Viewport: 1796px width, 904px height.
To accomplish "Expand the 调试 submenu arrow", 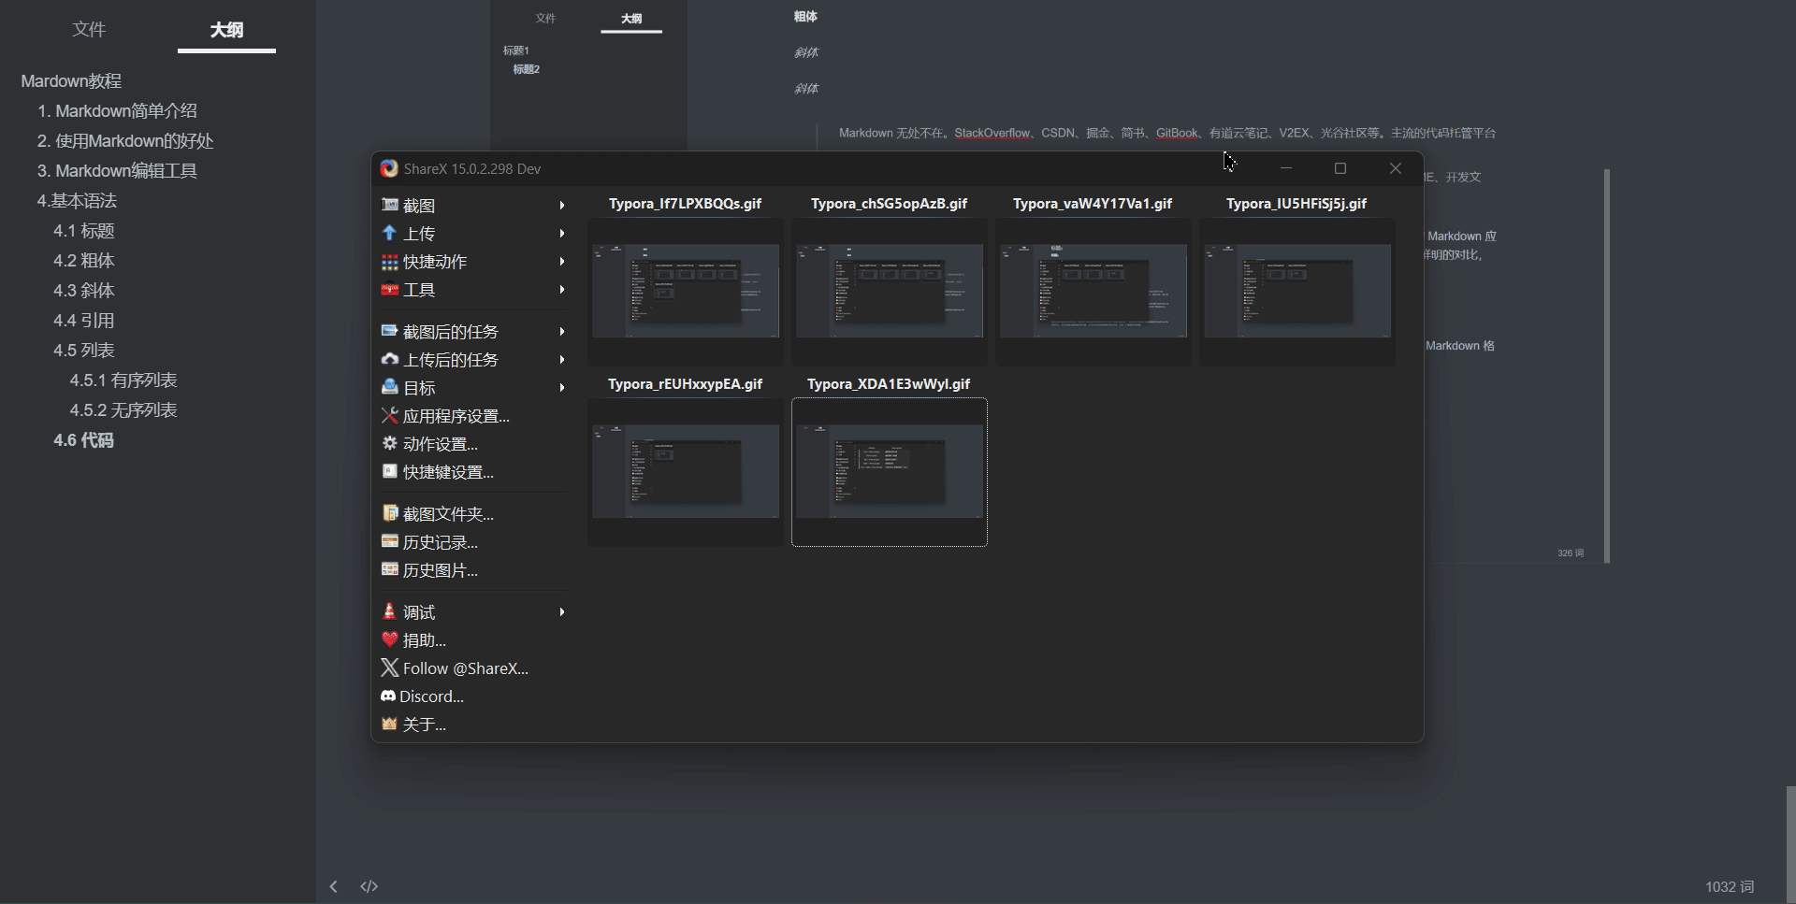I will (x=562, y=611).
